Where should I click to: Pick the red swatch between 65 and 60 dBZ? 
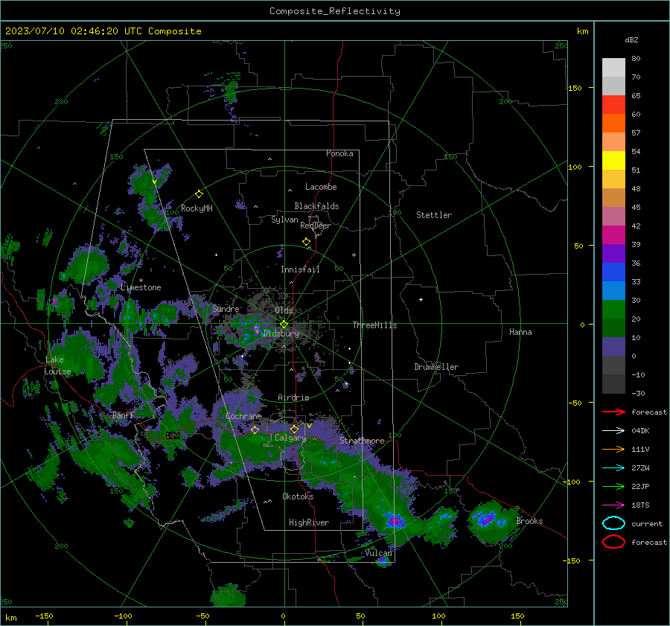pos(613,105)
